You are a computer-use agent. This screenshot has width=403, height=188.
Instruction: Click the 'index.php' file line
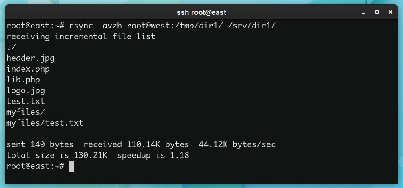click(x=28, y=69)
